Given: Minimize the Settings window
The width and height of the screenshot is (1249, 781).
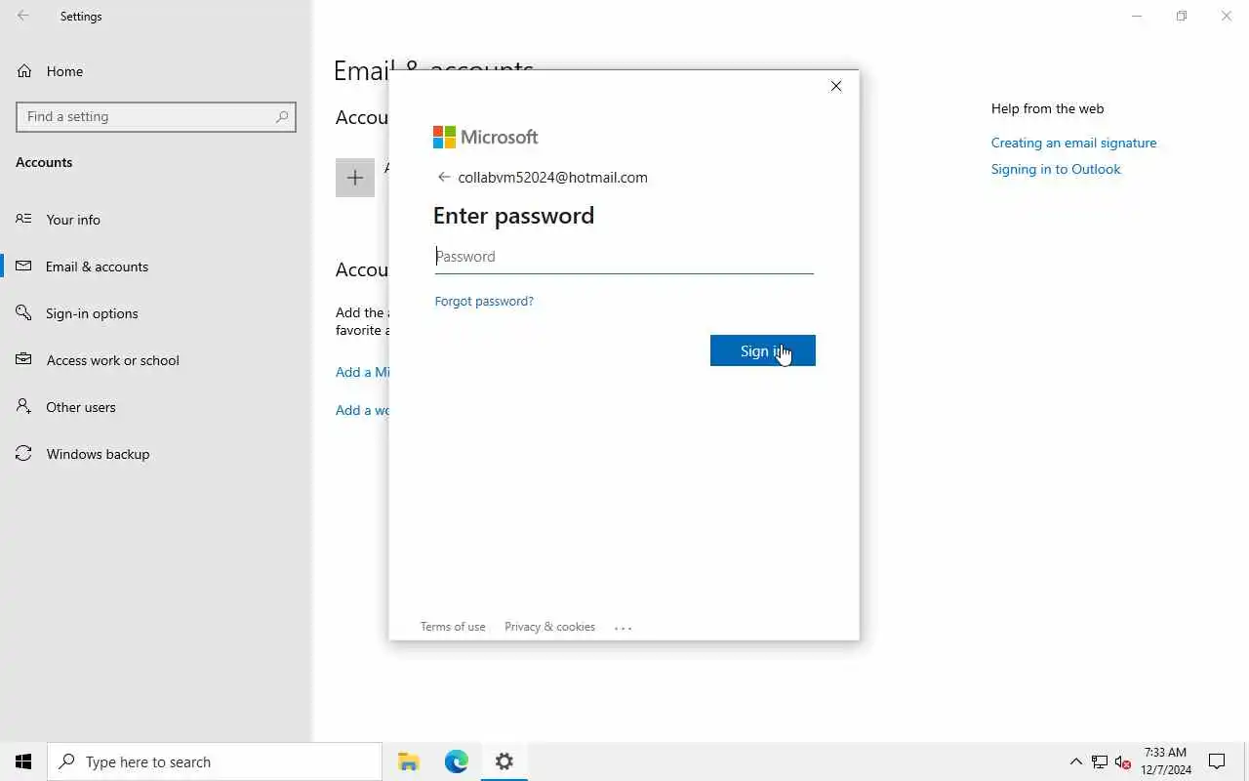Looking at the screenshot, I should pyautogui.click(x=1137, y=16).
